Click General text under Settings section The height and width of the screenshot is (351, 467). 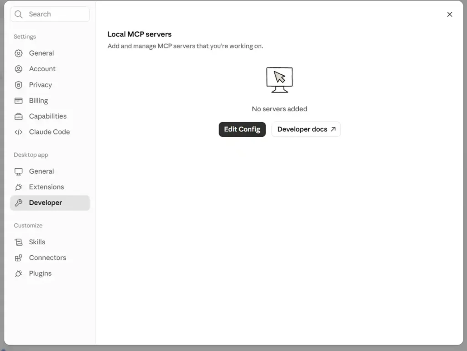(x=42, y=53)
